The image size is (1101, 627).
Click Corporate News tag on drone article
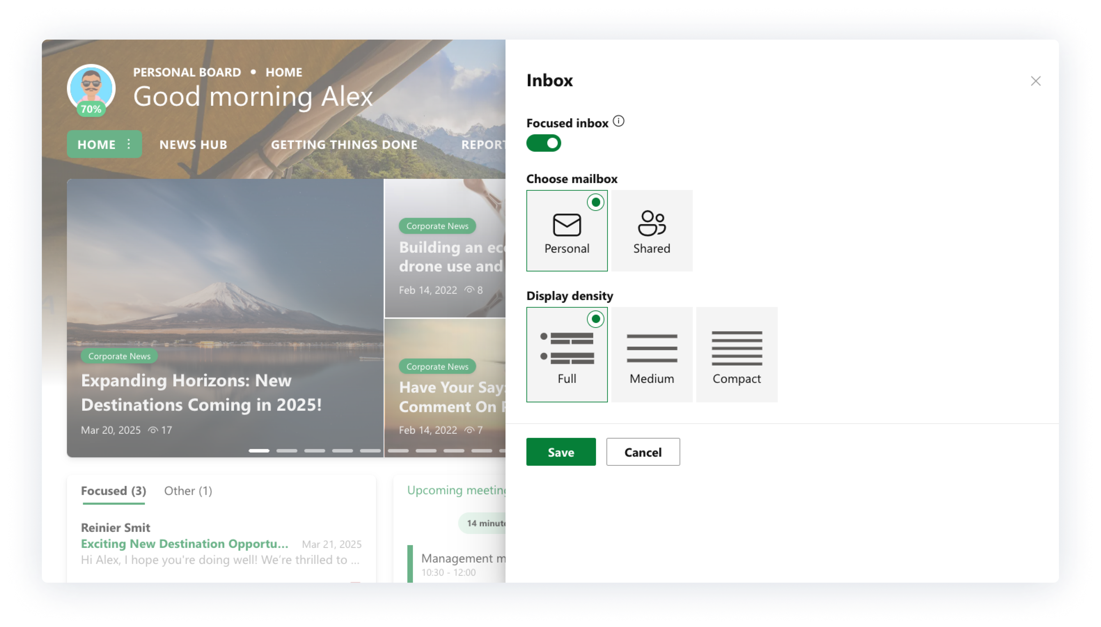click(x=437, y=226)
